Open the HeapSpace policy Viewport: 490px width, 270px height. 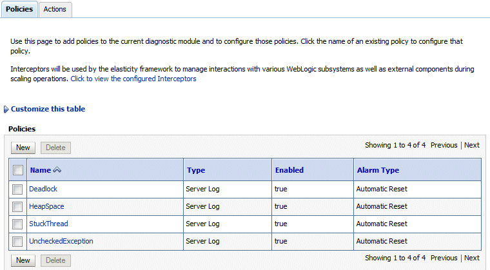(x=46, y=207)
